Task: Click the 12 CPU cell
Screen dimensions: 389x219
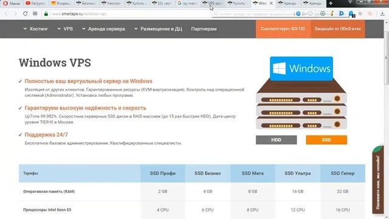Action: tap(297, 210)
